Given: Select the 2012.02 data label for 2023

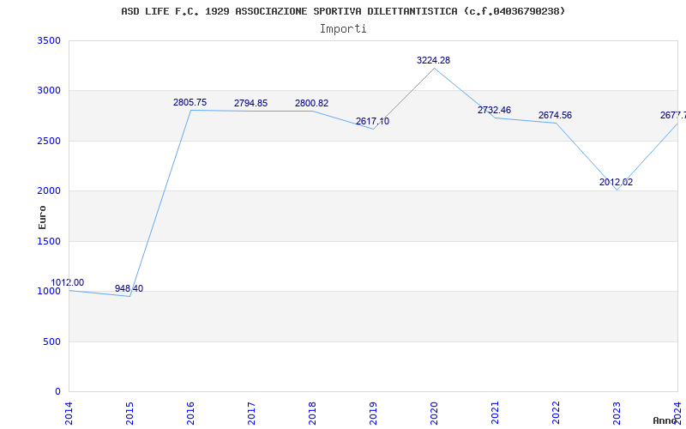Looking at the screenshot, I should [x=616, y=182].
